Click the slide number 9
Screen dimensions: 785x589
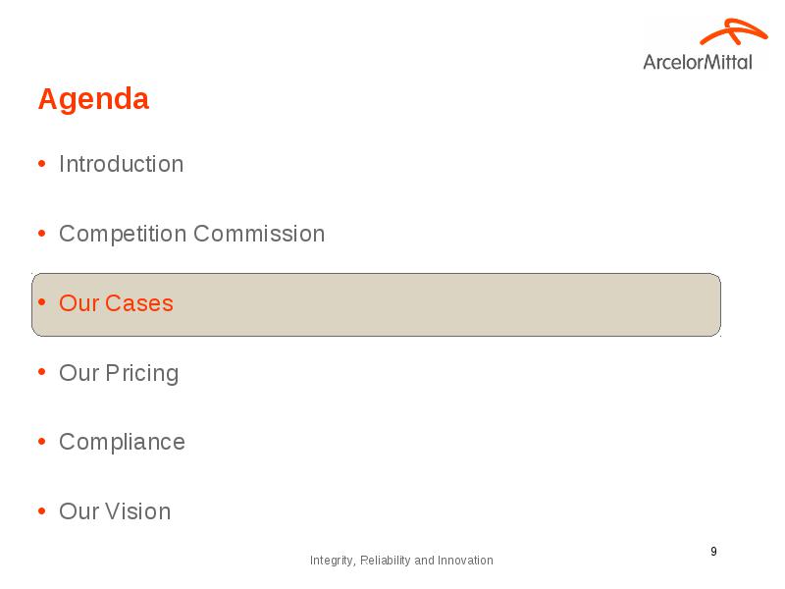(714, 552)
